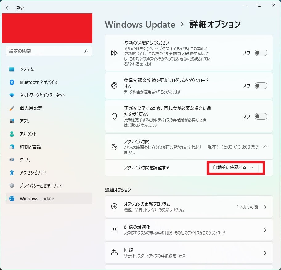This screenshot has height=270, width=281.
Task: Click the 時刻と言語 globe clock icon
Action: click(12, 147)
